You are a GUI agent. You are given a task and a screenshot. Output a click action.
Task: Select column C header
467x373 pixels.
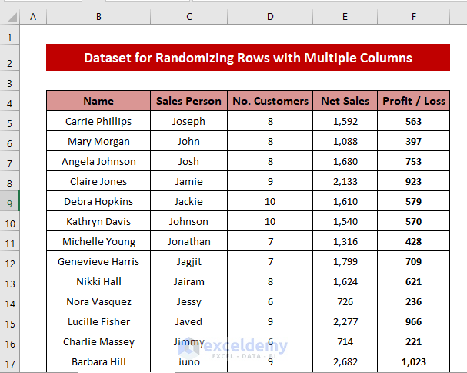click(x=188, y=17)
